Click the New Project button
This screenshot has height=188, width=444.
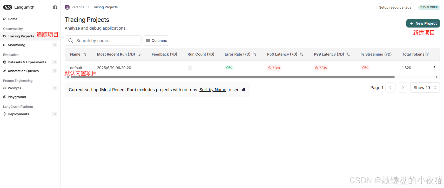pyautogui.click(x=423, y=23)
